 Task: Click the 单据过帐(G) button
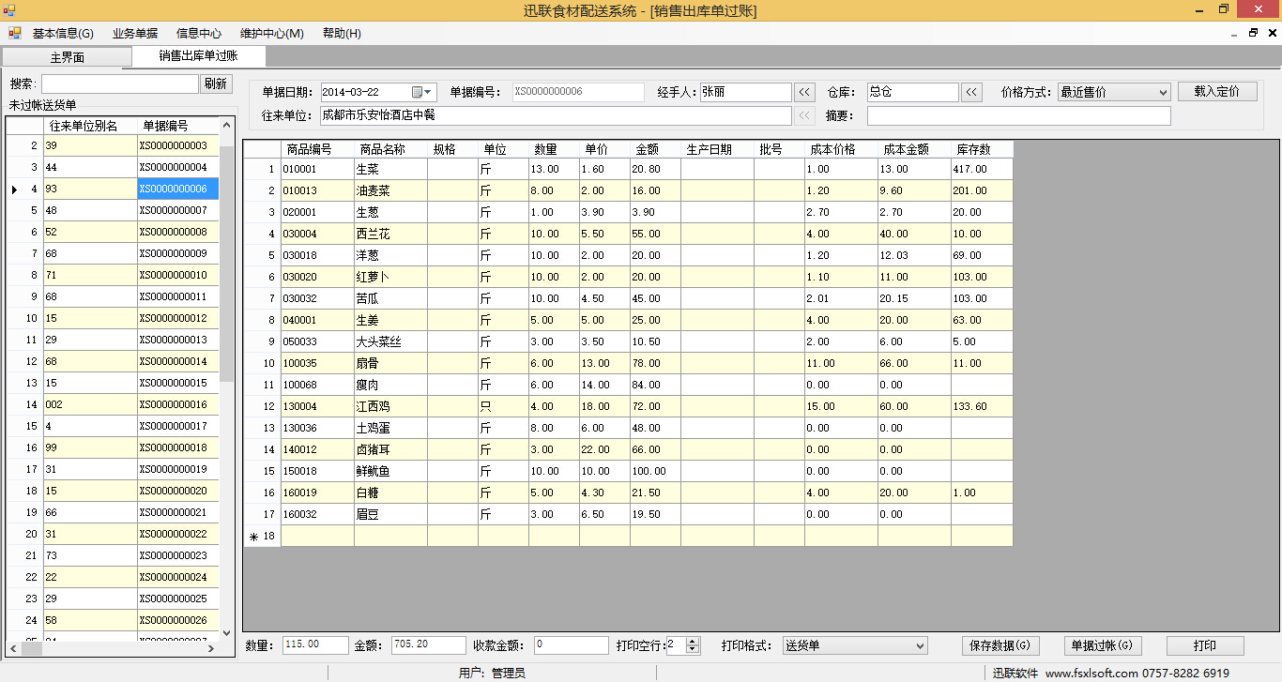coord(1105,645)
